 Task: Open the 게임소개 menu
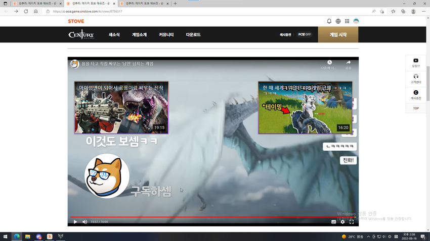(x=139, y=35)
